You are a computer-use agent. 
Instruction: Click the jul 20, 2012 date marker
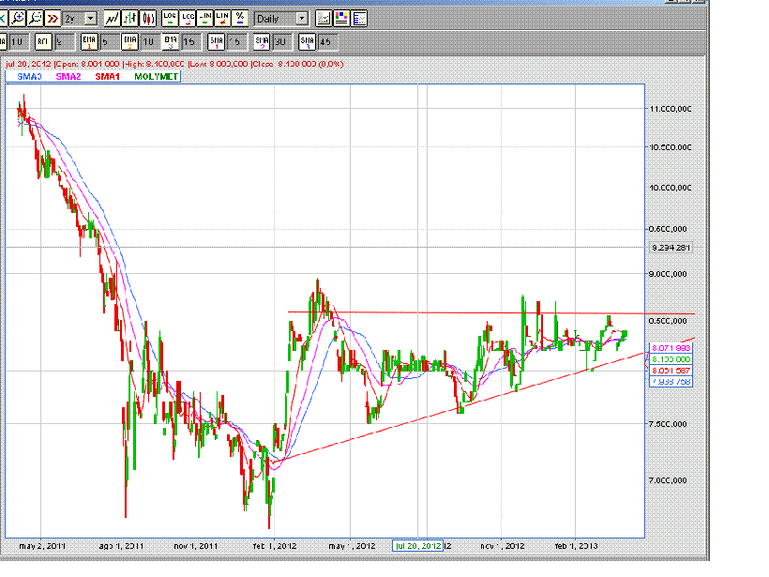point(417,545)
